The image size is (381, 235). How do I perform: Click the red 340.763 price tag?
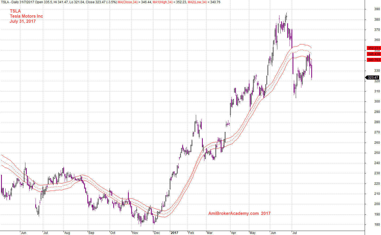(x=374, y=60)
